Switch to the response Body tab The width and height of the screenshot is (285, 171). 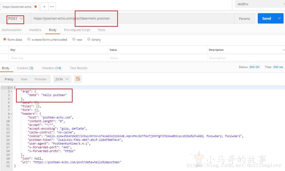point(5,68)
